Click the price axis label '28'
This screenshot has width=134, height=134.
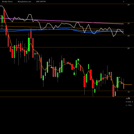128,5
